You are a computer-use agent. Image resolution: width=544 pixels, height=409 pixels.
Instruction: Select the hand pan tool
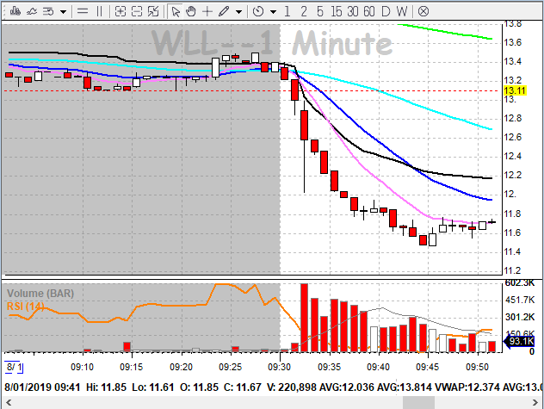tap(191, 12)
